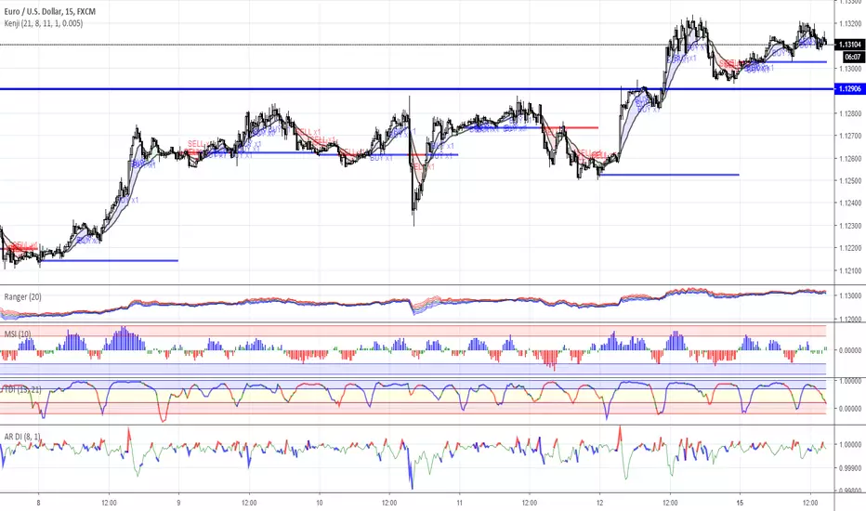
Task: Click the 1.12500 price scale label
Action: click(x=850, y=180)
